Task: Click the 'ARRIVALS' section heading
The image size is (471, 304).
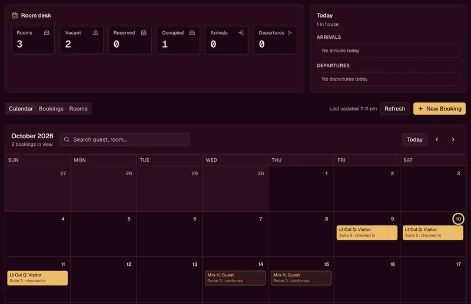Action: 329,37
